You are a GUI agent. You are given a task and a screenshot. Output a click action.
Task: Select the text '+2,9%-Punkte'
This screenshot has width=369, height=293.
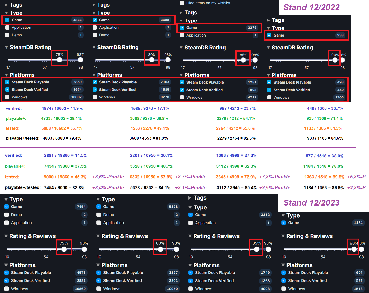coord(275,187)
